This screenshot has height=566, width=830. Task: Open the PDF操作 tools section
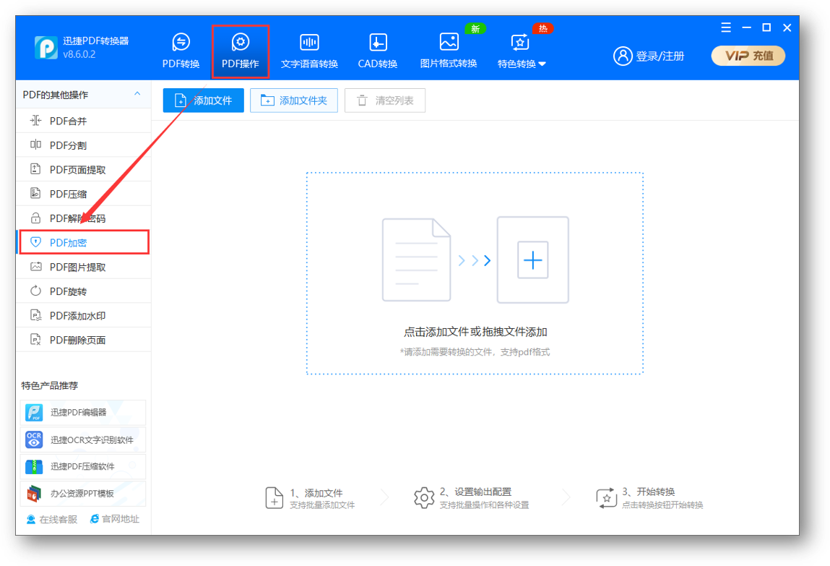point(241,51)
